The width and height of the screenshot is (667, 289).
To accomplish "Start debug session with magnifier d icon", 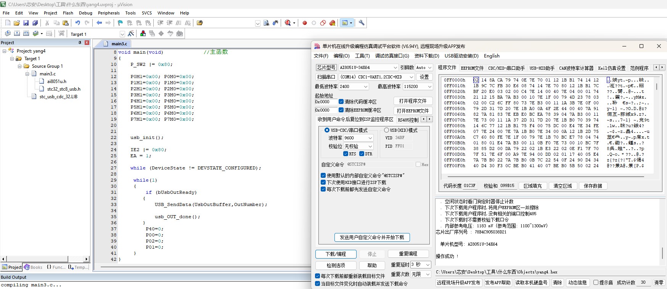I will pyautogui.click(x=288, y=23).
